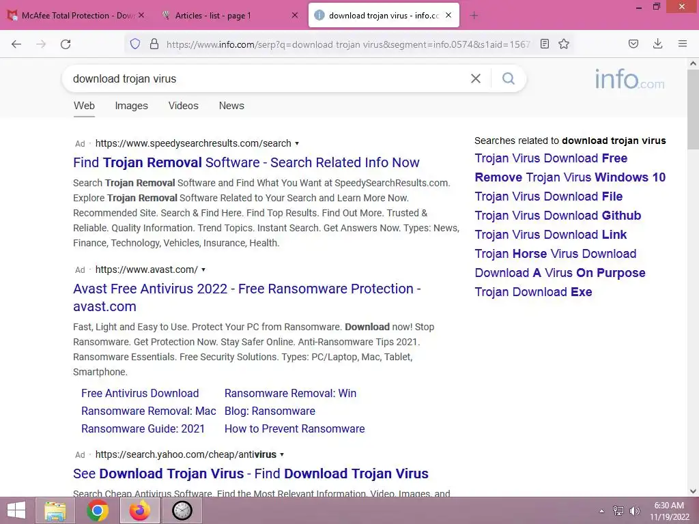Screen dimensions: 699x524
Task: Open related search Trojan Virus Download Free
Action: 551,158
